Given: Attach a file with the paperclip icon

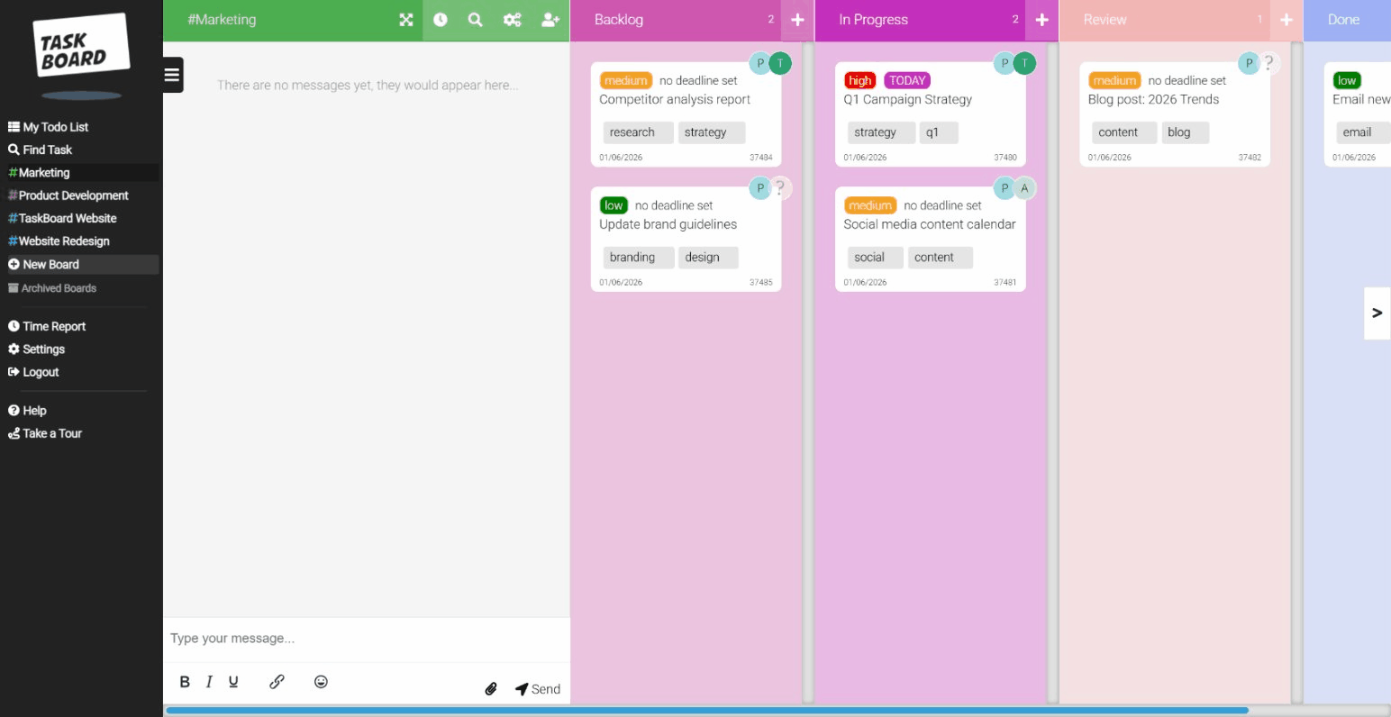Looking at the screenshot, I should (491, 687).
